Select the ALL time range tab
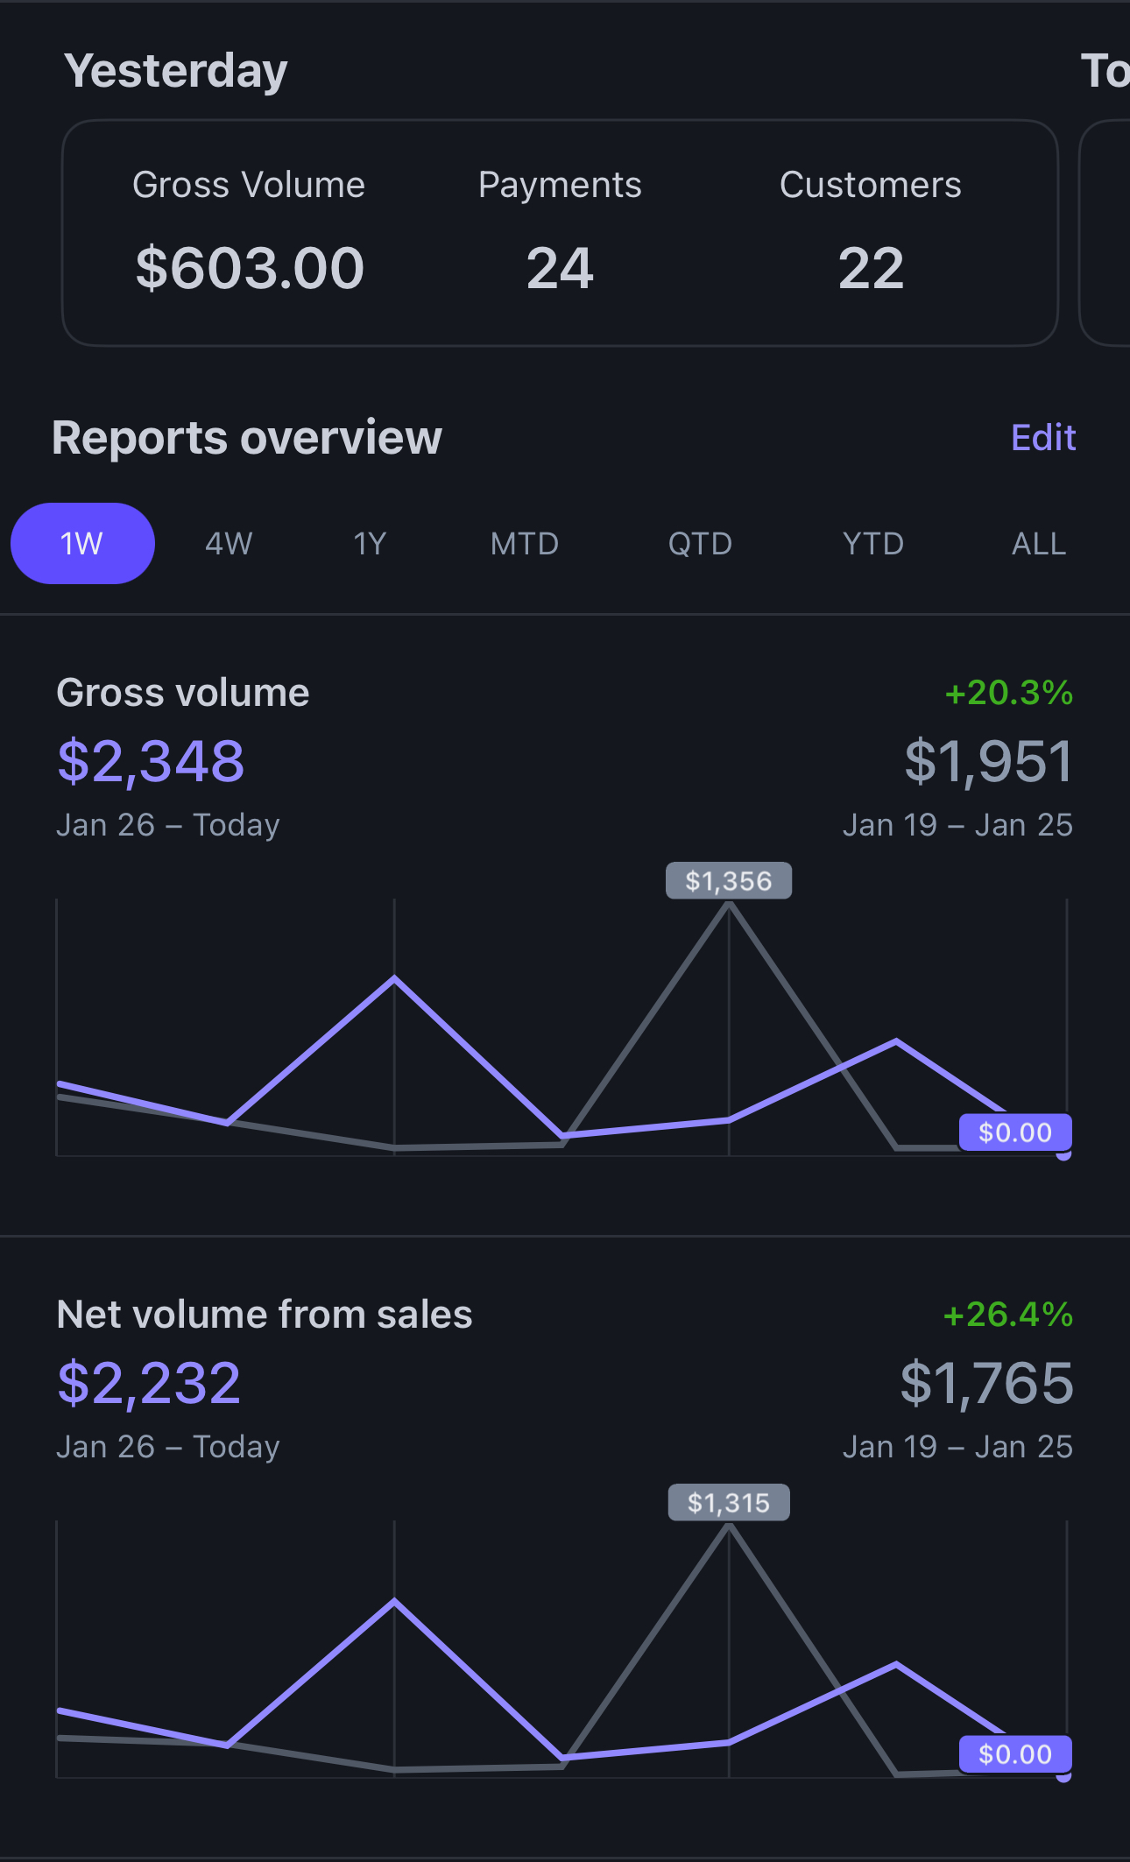Viewport: 1130px width, 1862px height. (1039, 544)
